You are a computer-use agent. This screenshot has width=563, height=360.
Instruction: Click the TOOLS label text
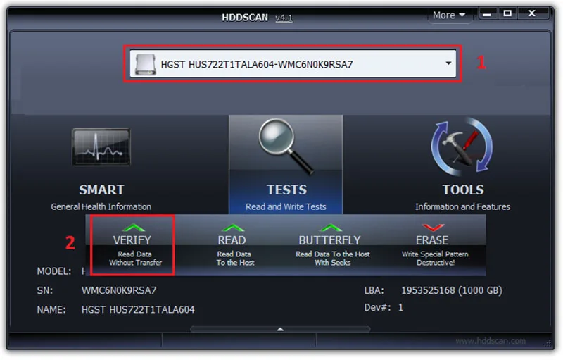463,190
